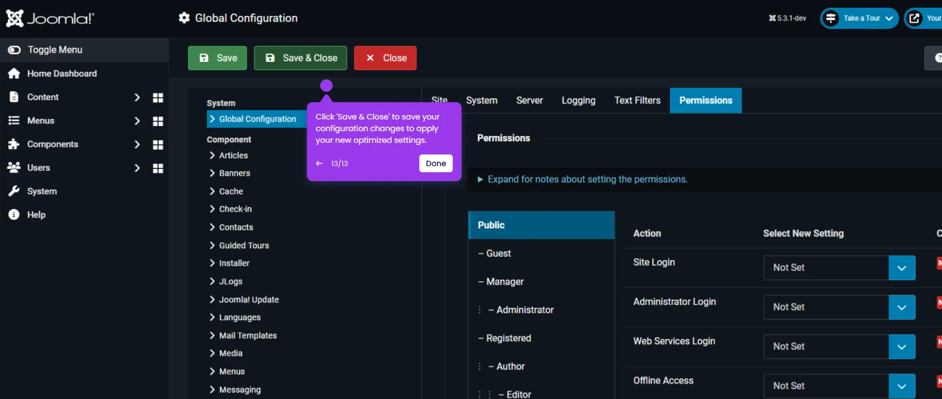
Task: Open Joomla! Update component settings
Action: (x=249, y=300)
